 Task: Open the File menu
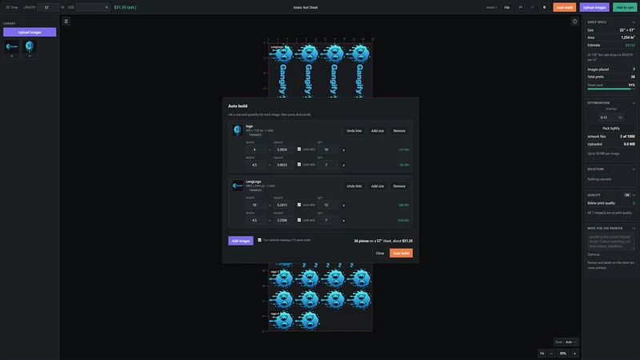point(506,7)
